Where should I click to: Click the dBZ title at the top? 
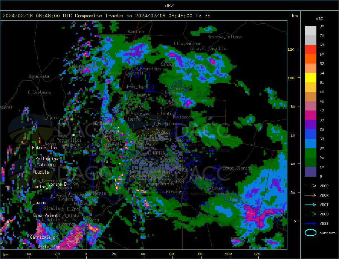click(169, 6)
